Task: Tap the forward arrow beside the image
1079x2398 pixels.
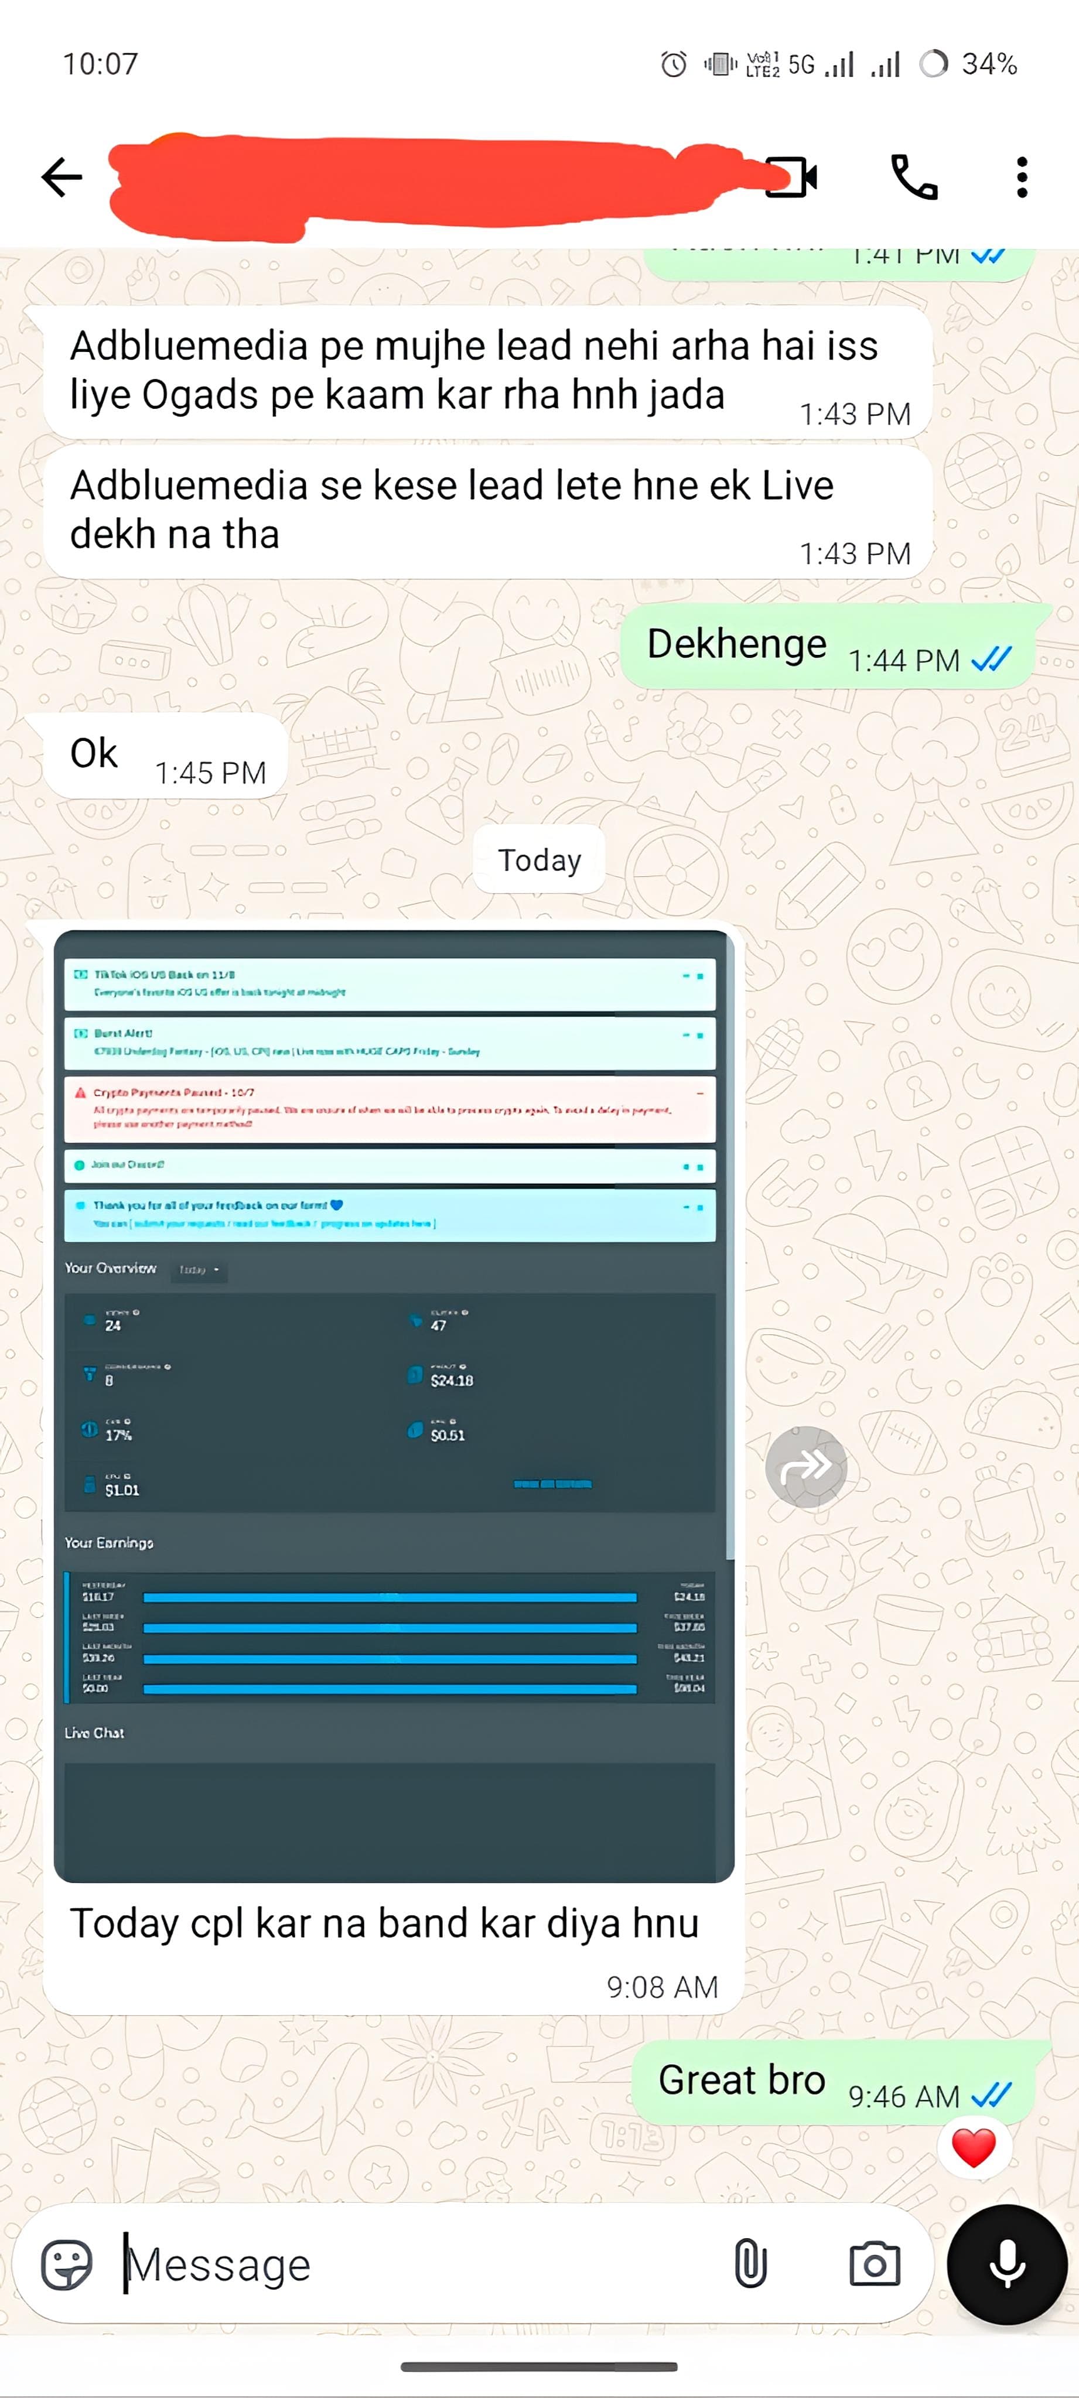Action: click(806, 1466)
